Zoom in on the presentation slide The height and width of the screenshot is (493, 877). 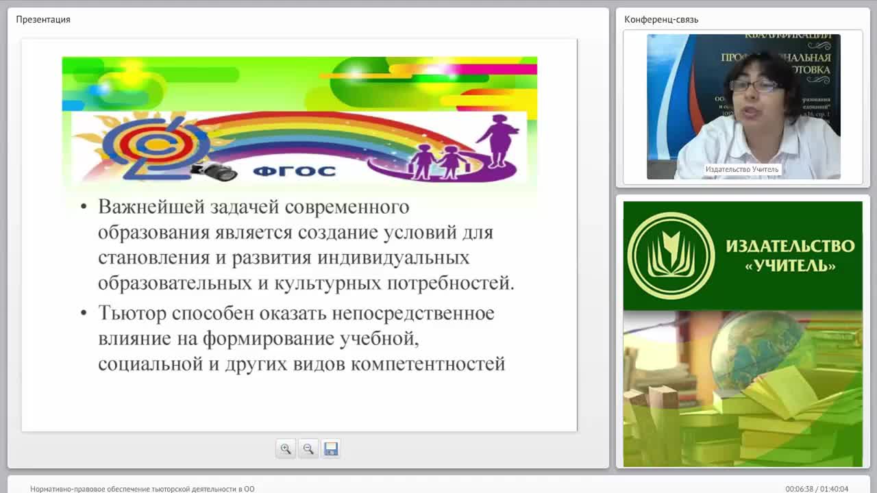click(286, 449)
